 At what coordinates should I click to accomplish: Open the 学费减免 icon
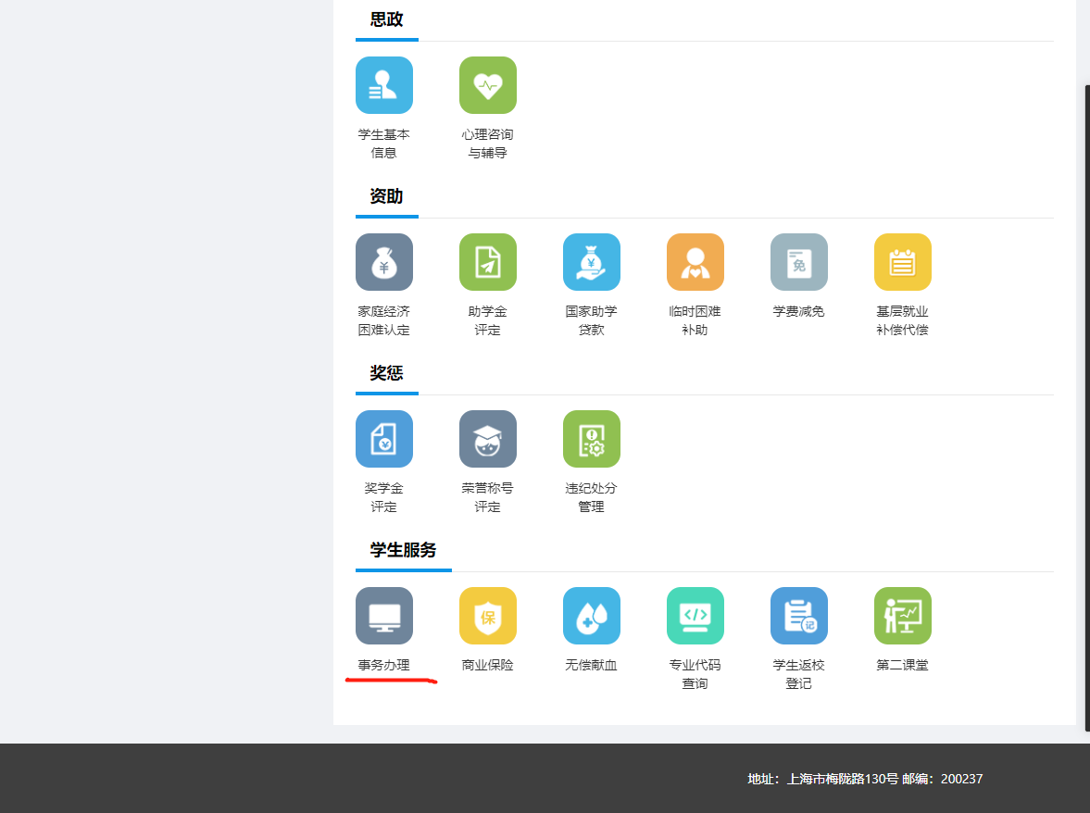tap(799, 262)
